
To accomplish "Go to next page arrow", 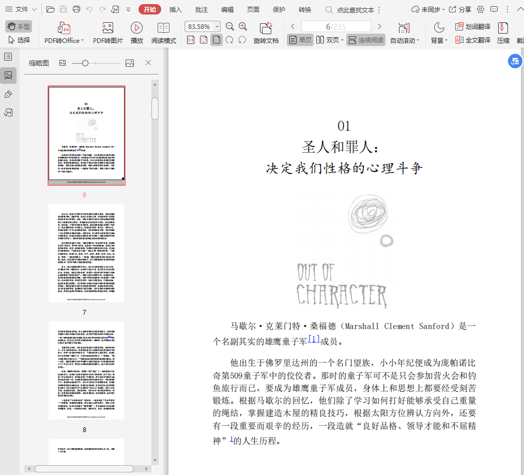I will coord(379,26).
